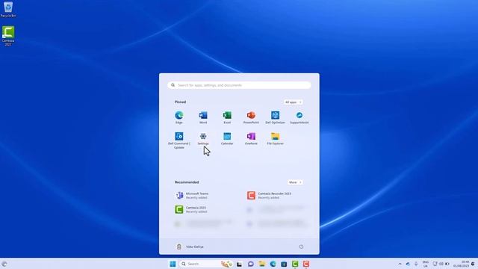Open Edge from pinned apps
The image size is (478, 269).
point(179,117)
